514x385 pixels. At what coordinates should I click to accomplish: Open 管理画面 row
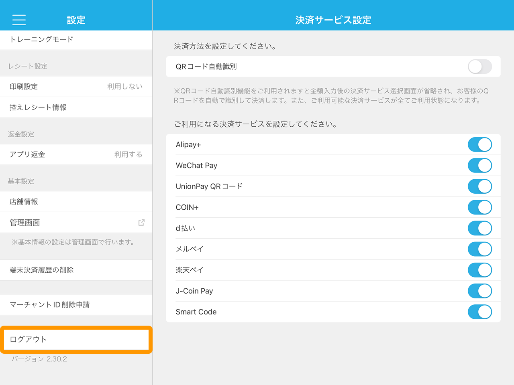coord(76,223)
